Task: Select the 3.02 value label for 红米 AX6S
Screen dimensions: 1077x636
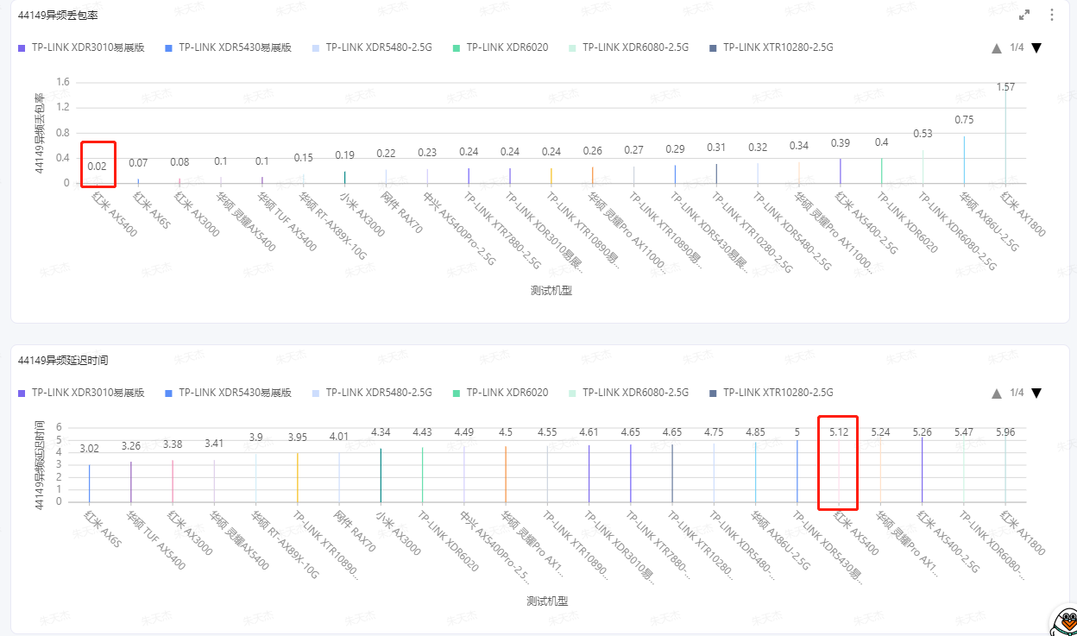Action: (x=89, y=449)
